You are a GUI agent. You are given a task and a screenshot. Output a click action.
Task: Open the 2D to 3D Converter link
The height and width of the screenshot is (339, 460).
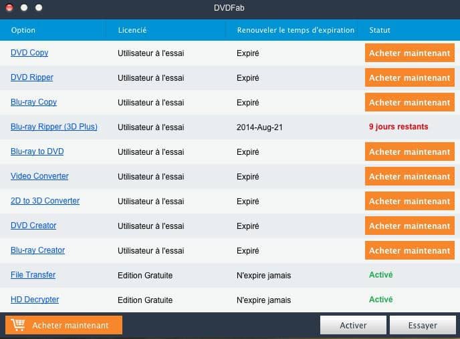[x=45, y=201]
